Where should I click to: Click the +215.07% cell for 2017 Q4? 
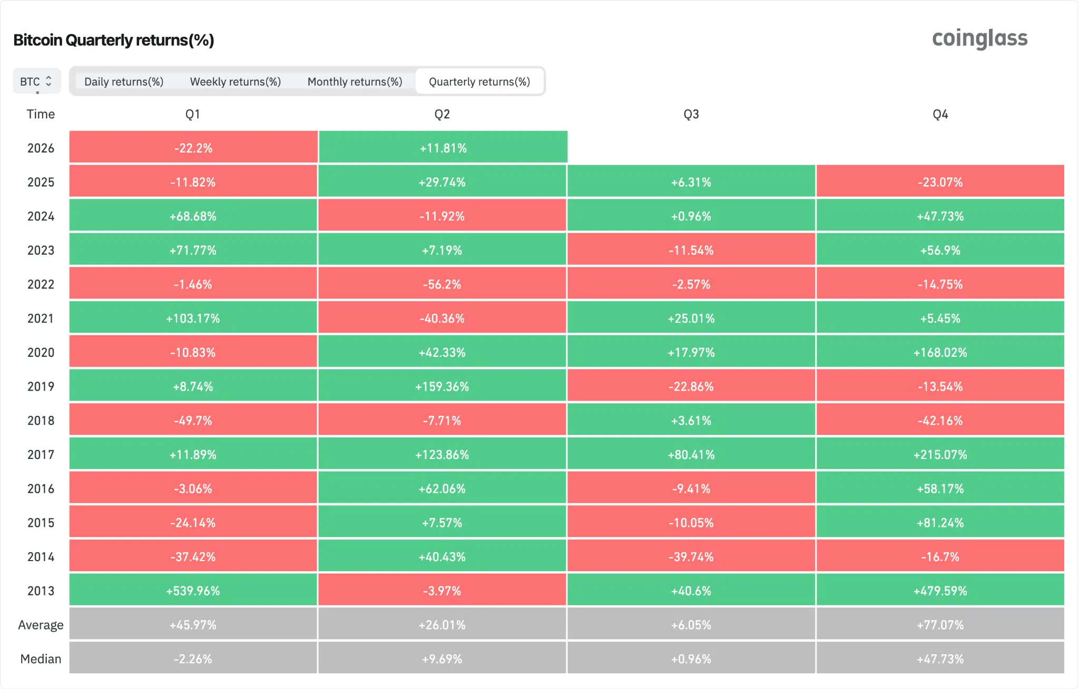click(941, 454)
